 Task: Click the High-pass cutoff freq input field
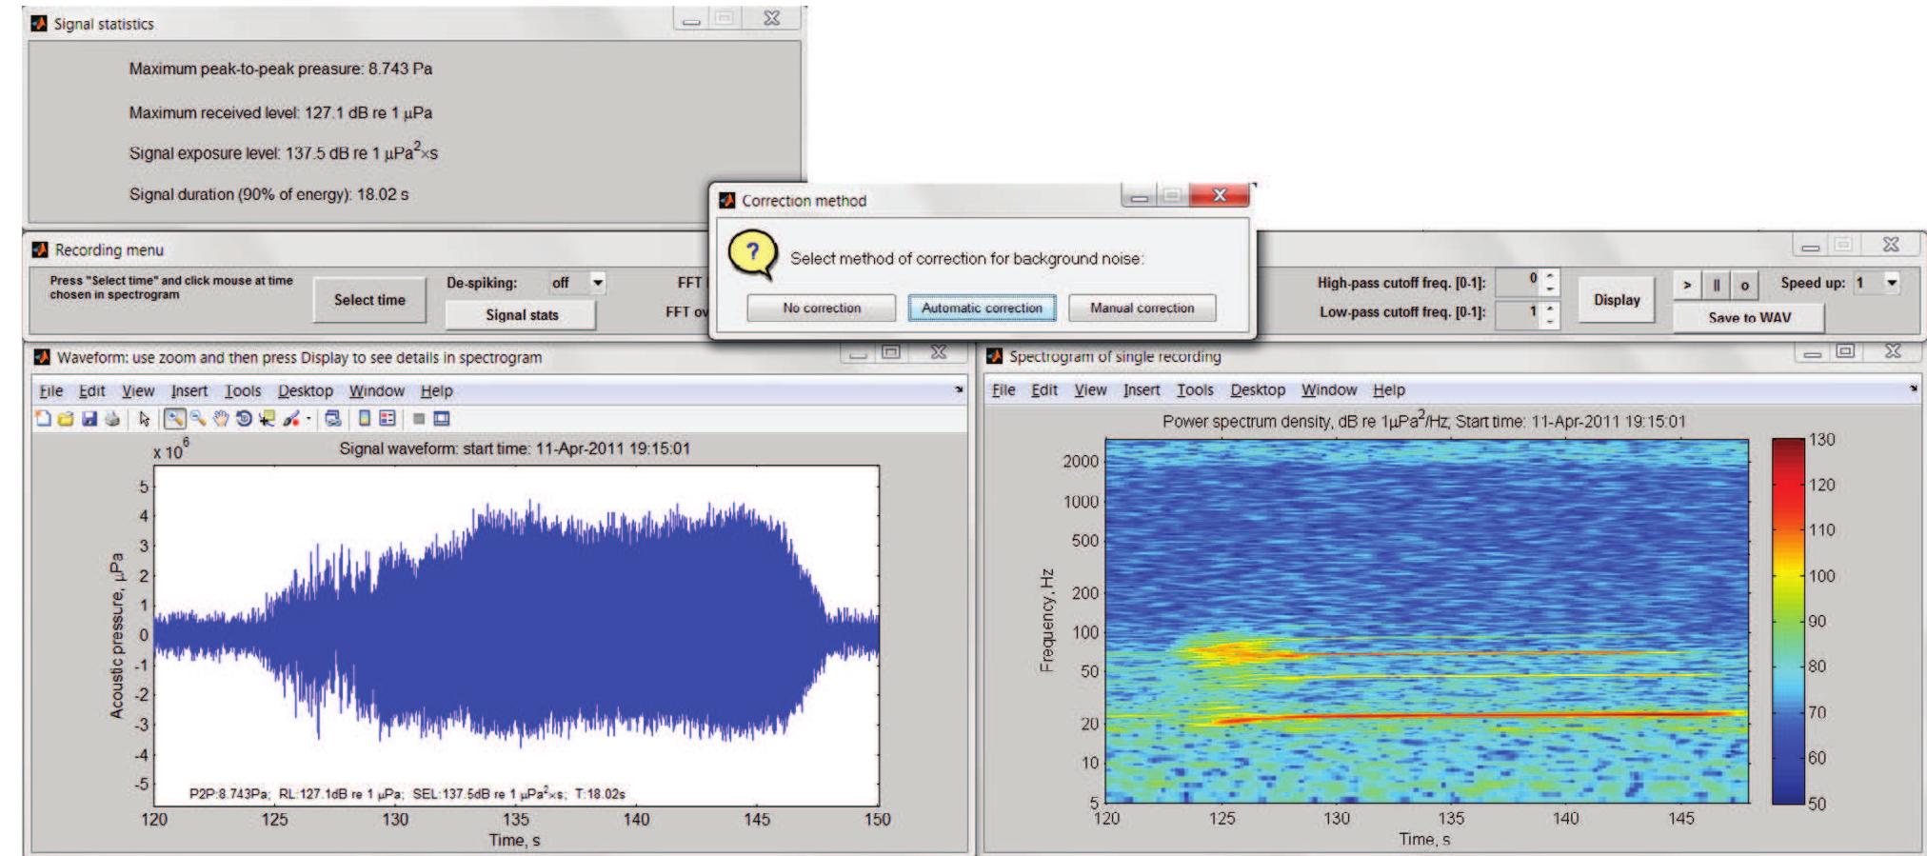pos(1519,283)
